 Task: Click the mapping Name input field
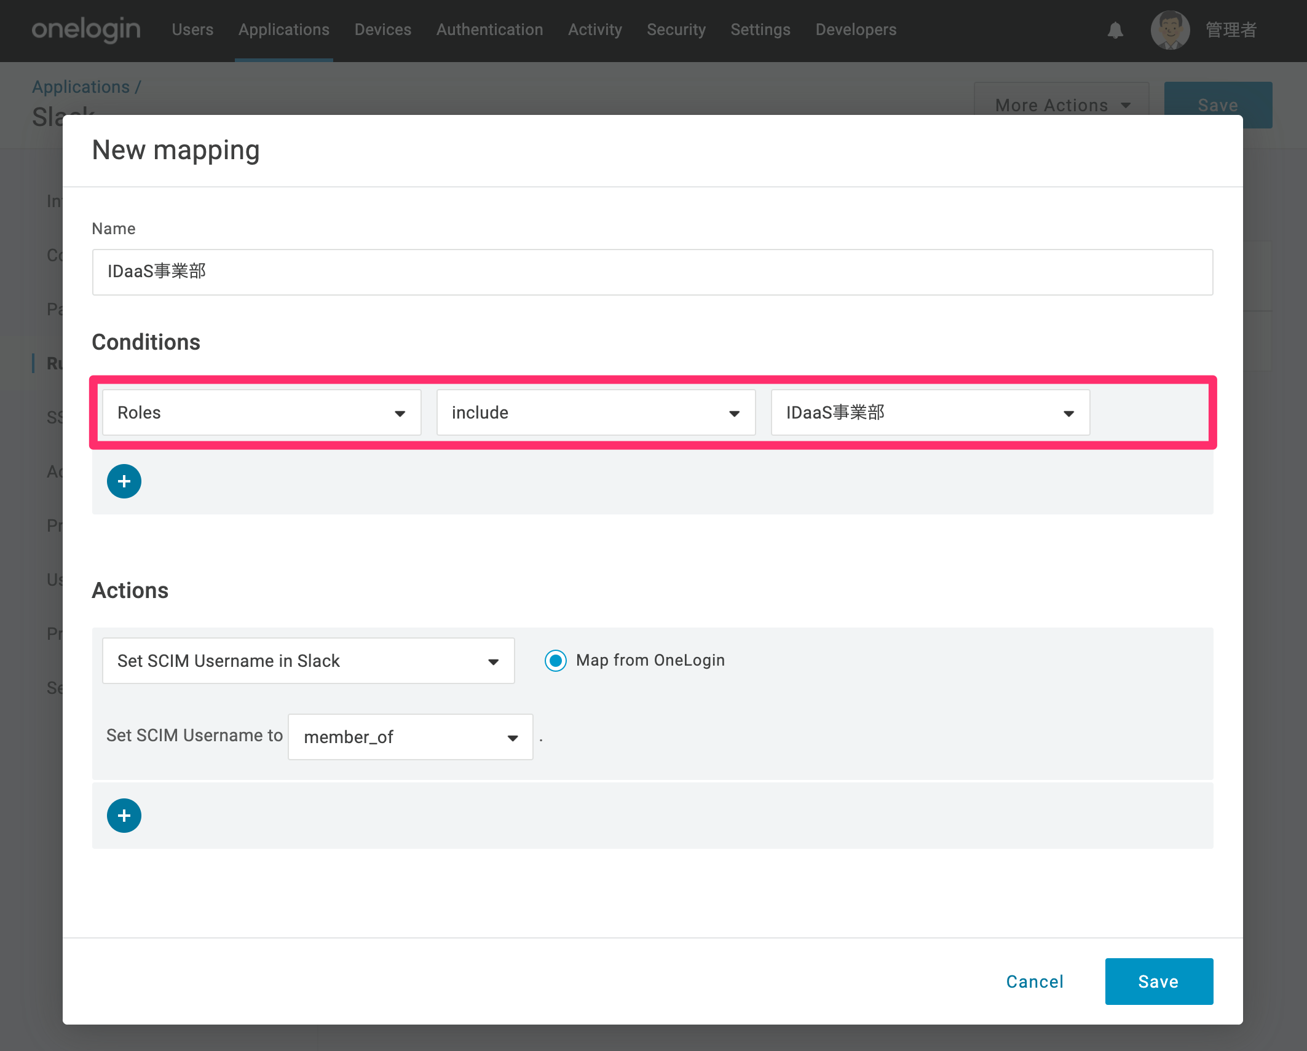coord(652,272)
